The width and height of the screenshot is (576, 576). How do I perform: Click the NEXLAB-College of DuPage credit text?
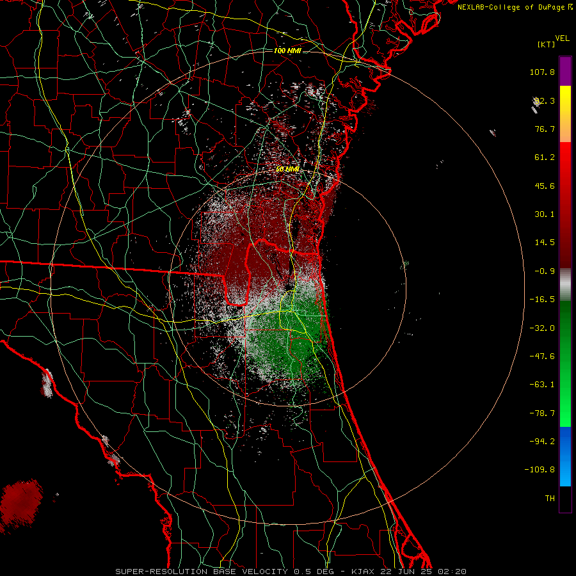(x=515, y=7)
